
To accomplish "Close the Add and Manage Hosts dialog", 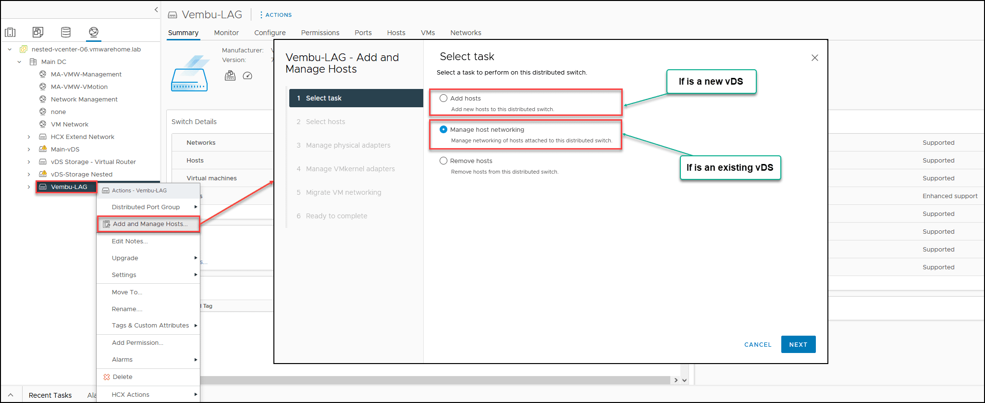I will pos(814,58).
